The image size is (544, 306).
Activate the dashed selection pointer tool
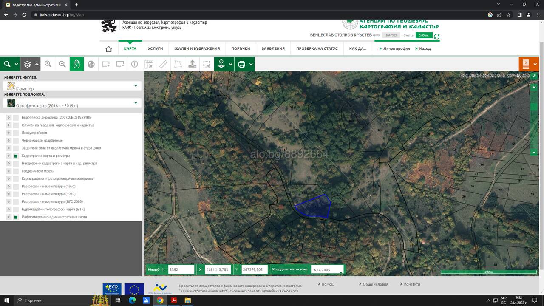[x=207, y=64]
